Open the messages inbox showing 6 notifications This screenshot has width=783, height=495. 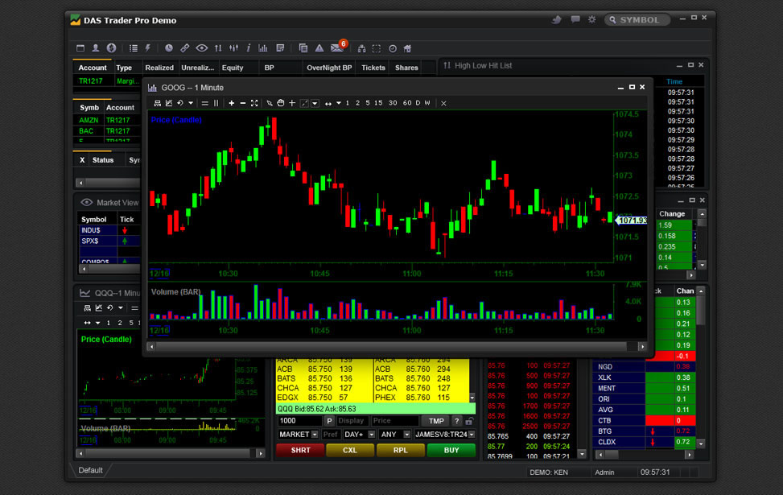pos(336,48)
